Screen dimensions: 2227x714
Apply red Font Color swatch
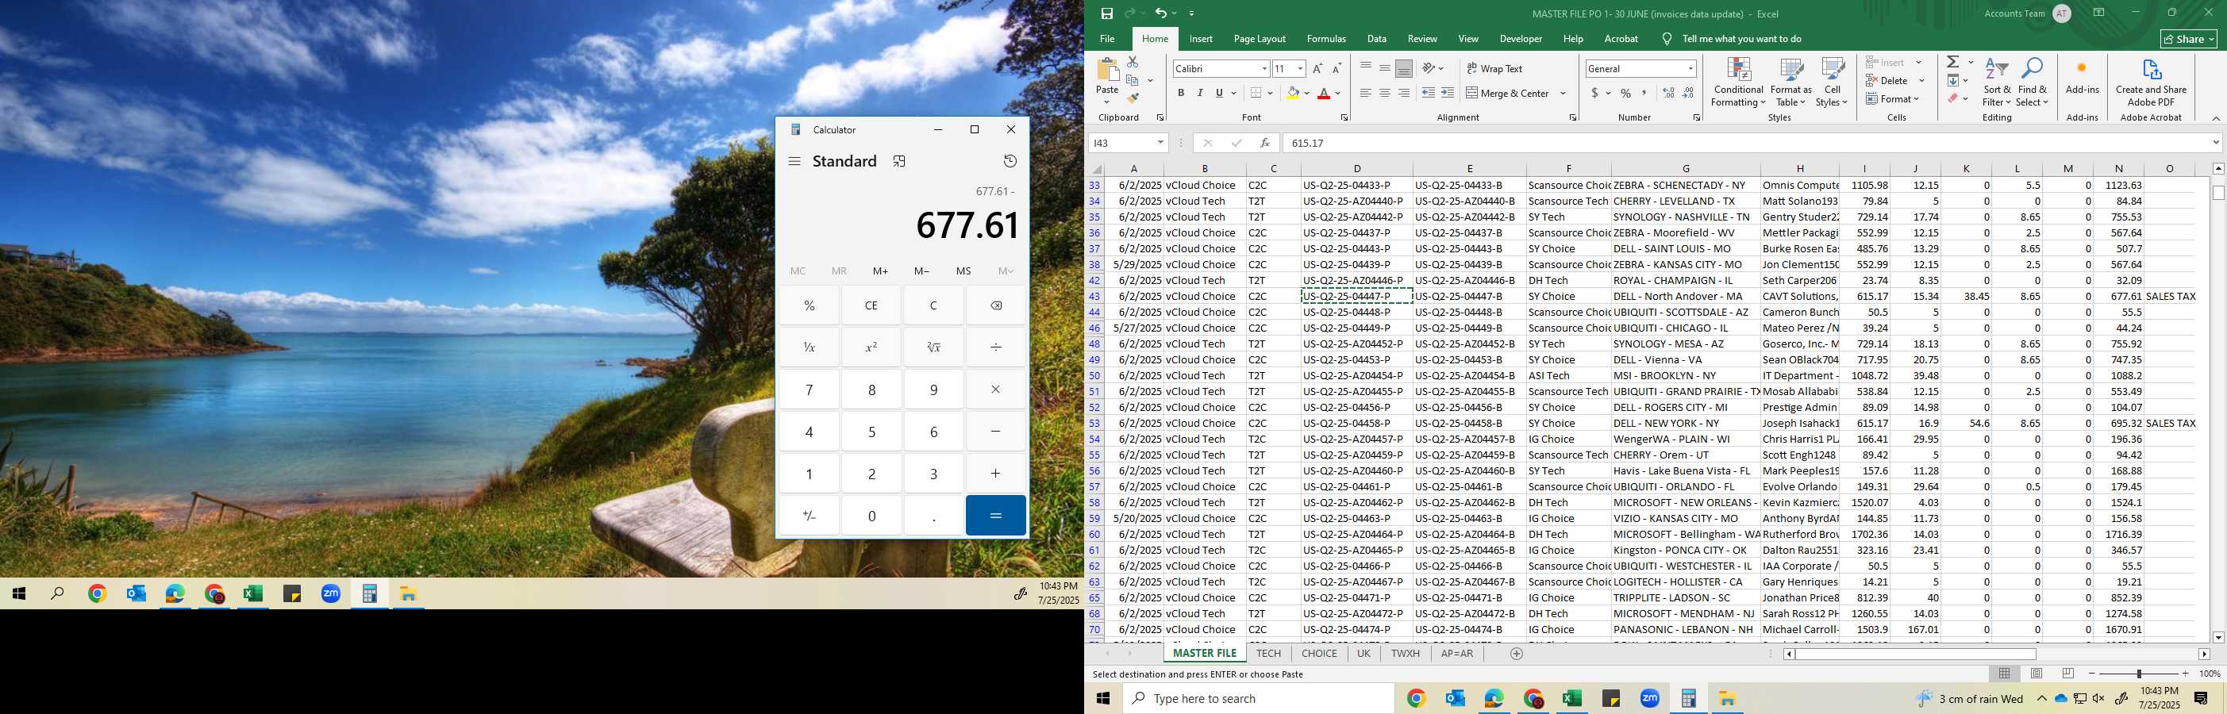1324,93
